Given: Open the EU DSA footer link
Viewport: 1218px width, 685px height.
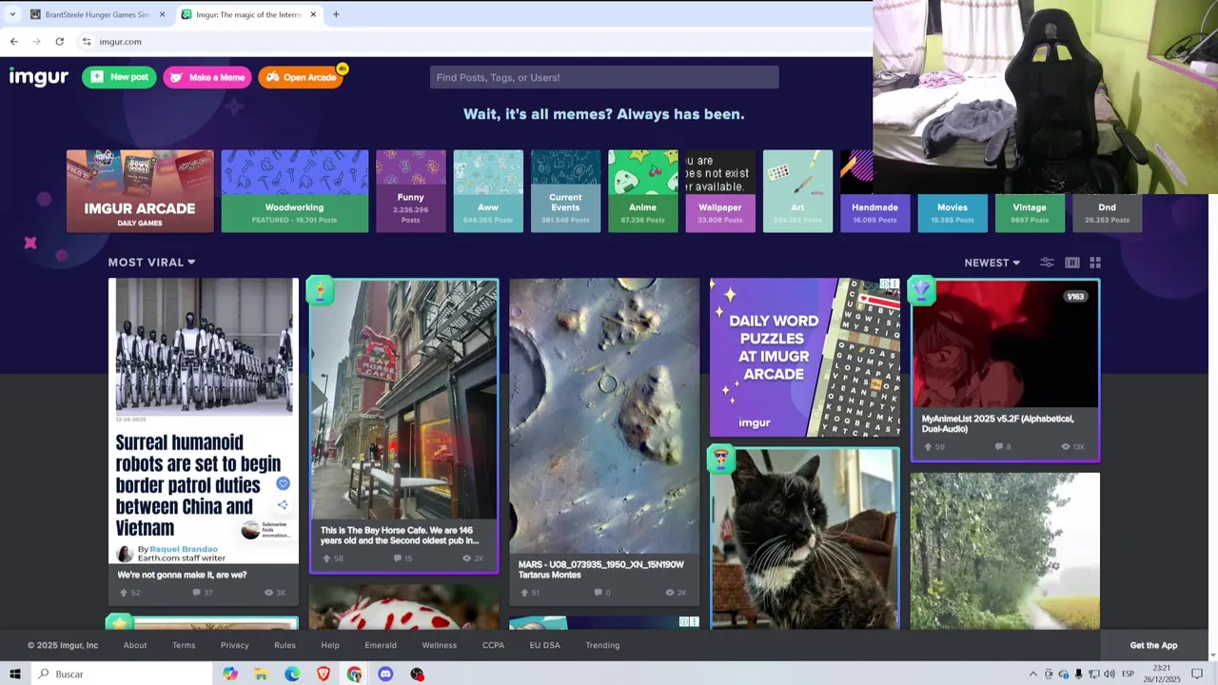Looking at the screenshot, I should click(545, 645).
